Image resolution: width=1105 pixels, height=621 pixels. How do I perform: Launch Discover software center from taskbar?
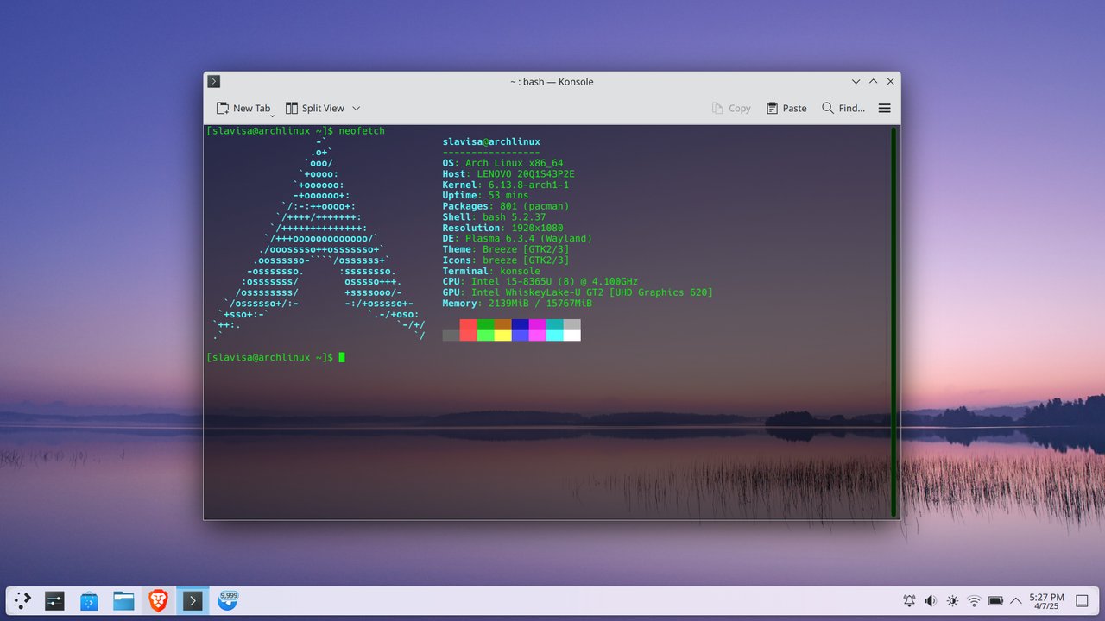[x=89, y=600]
